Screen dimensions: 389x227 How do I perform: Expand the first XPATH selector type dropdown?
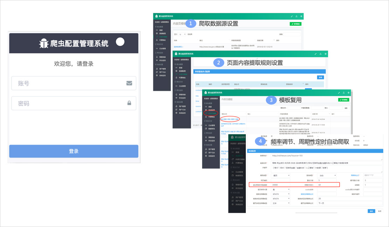[280, 193]
